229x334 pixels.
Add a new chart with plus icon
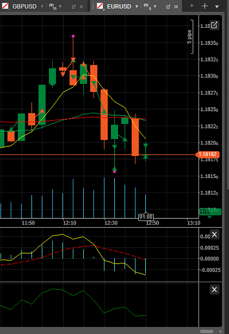204,6
